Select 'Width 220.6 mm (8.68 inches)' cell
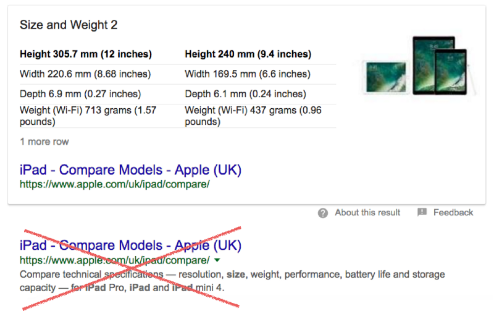 85,74
